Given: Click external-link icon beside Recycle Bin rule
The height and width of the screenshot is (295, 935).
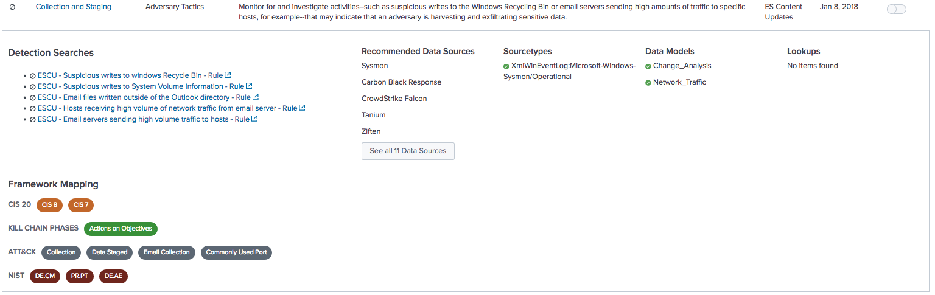Looking at the screenshot, I should [x=228, y=75].
